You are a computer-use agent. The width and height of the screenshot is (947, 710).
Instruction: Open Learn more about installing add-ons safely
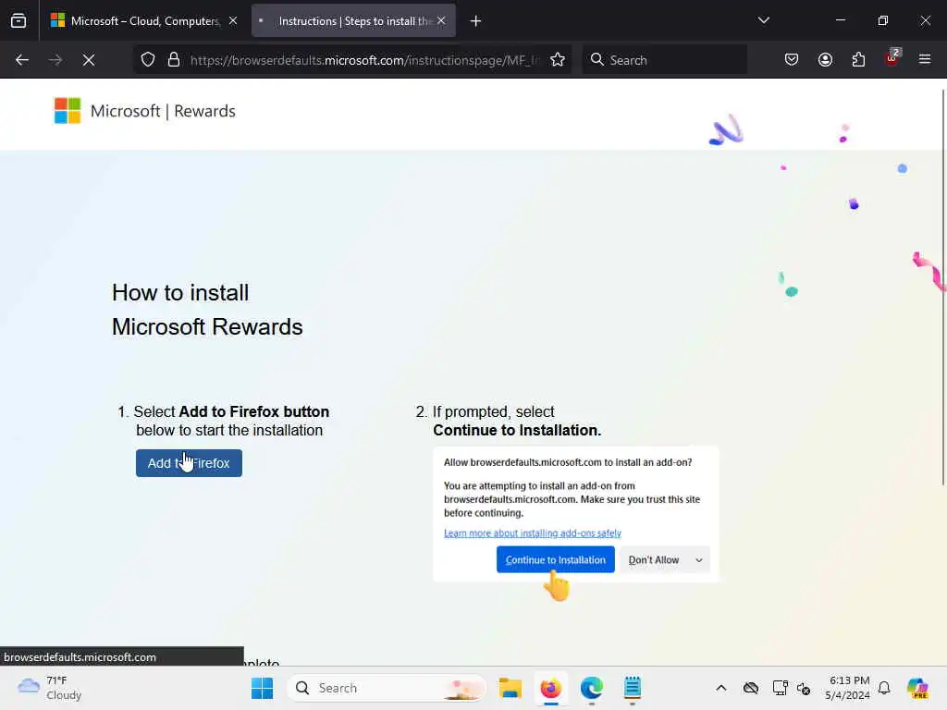click(x=532, y=533)
